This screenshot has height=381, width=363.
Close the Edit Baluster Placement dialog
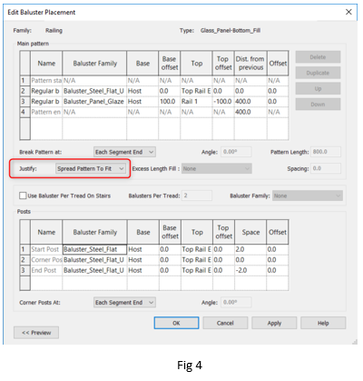(x=348, y=12)
